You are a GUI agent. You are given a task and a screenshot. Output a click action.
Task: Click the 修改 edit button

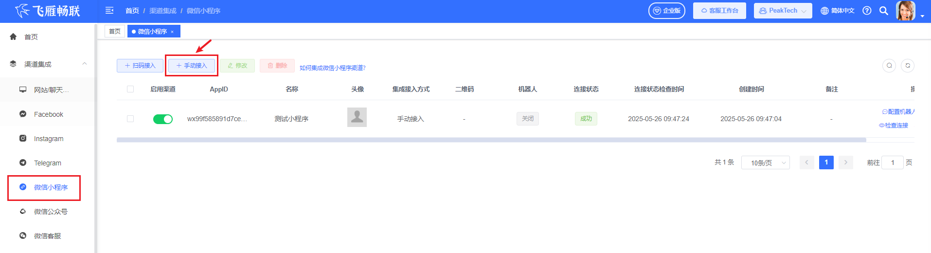click(237, 66)
